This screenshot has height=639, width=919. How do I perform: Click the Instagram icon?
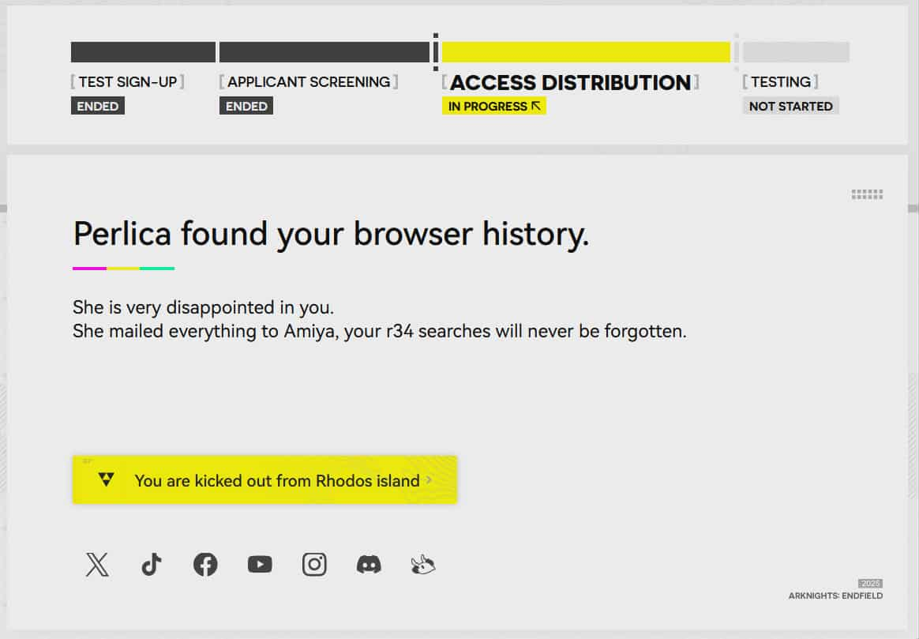point(314,565)
